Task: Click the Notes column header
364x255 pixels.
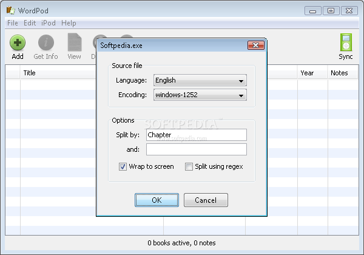Action: tap(339, 73)
